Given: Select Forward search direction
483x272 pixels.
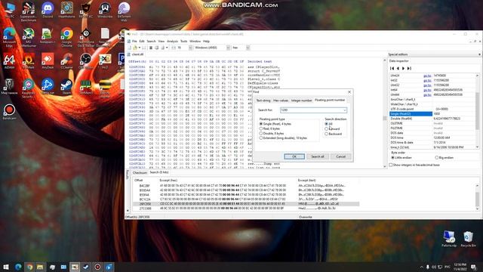Looking at the screenshot, I should 332,129.
